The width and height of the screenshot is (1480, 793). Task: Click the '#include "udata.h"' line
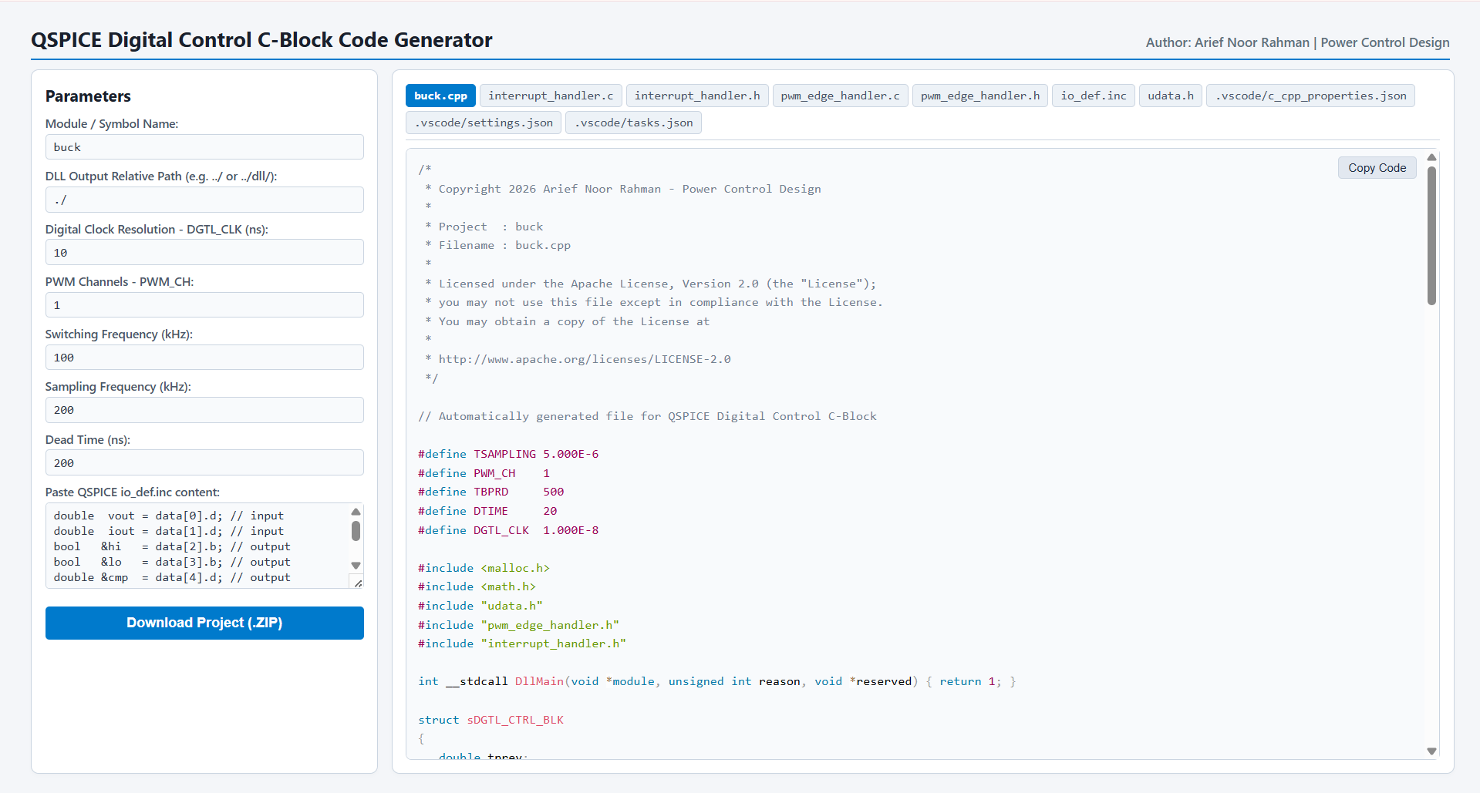tap(480, 606)
